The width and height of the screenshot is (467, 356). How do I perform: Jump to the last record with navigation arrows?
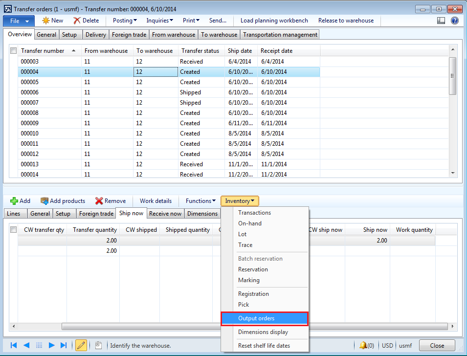click(x=63, y=345)
